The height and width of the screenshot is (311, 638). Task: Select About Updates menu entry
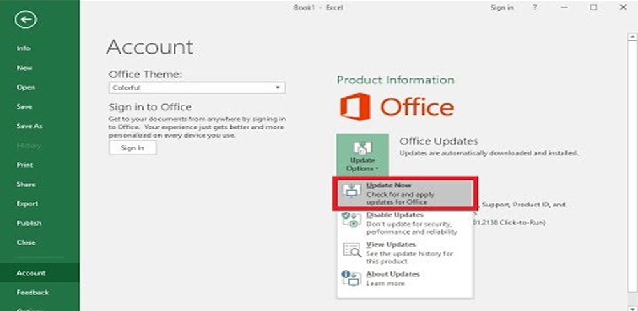pyautogui.click(x=405, y=278)
